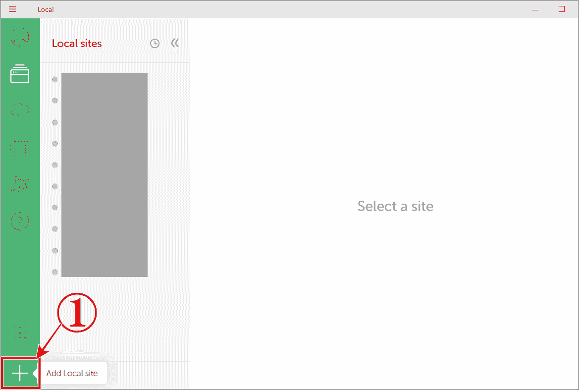
Task: Collapse the Local sites panel with chevrons
Action: click(175, 43)
